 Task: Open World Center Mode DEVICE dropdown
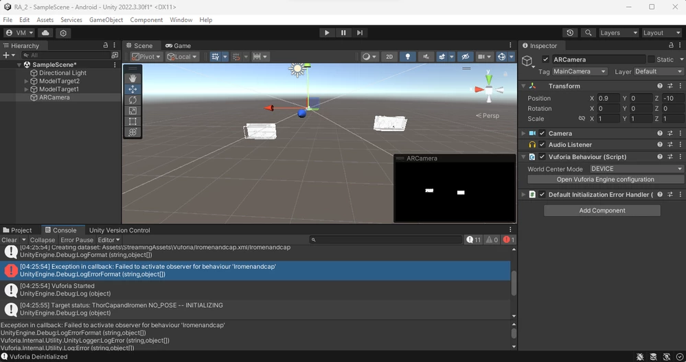coord(637,169)
